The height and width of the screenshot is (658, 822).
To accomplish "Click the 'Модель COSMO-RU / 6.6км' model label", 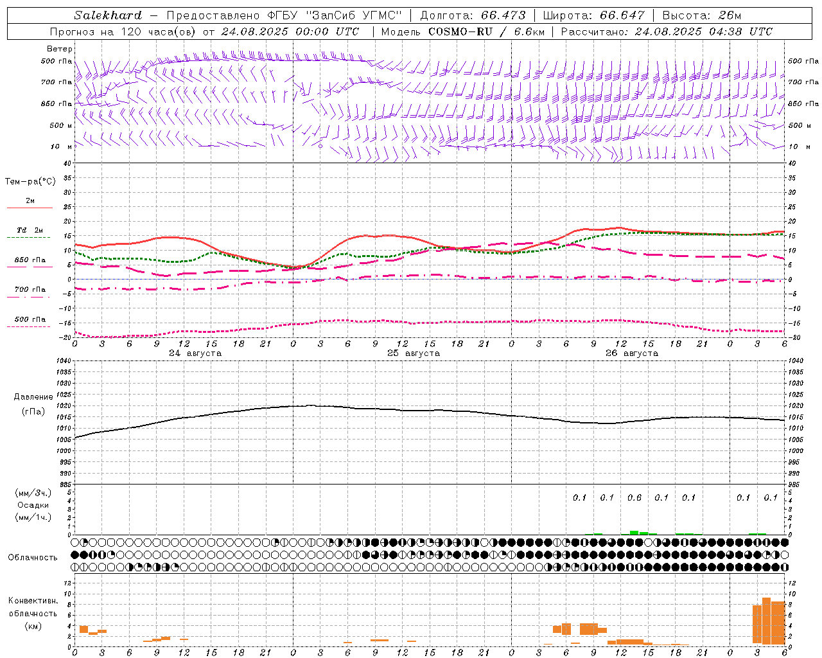I will coord(462,31).
